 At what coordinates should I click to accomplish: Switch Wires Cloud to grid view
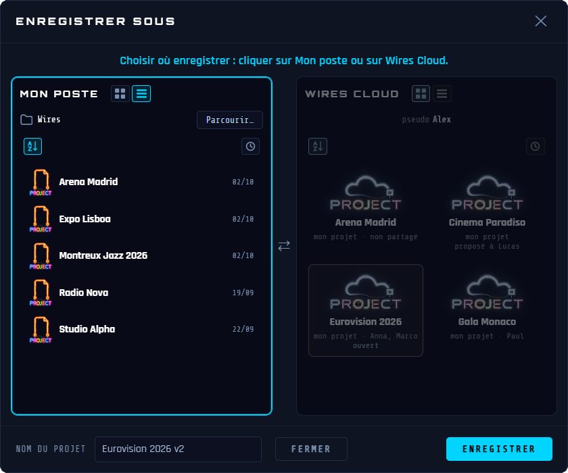pyautogui.click(x=421, y=94)
